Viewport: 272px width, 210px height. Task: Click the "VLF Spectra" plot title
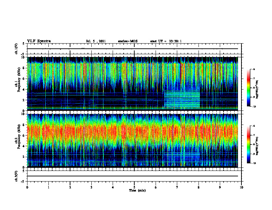click(x=39, y=41)
